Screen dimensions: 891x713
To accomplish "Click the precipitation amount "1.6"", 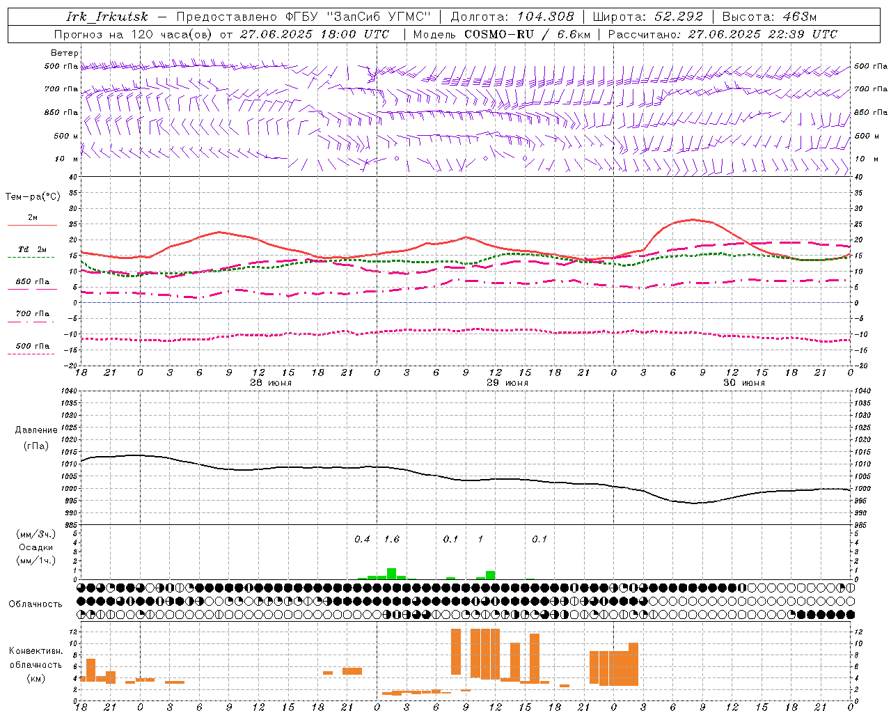I will click(x=392, y=540).
